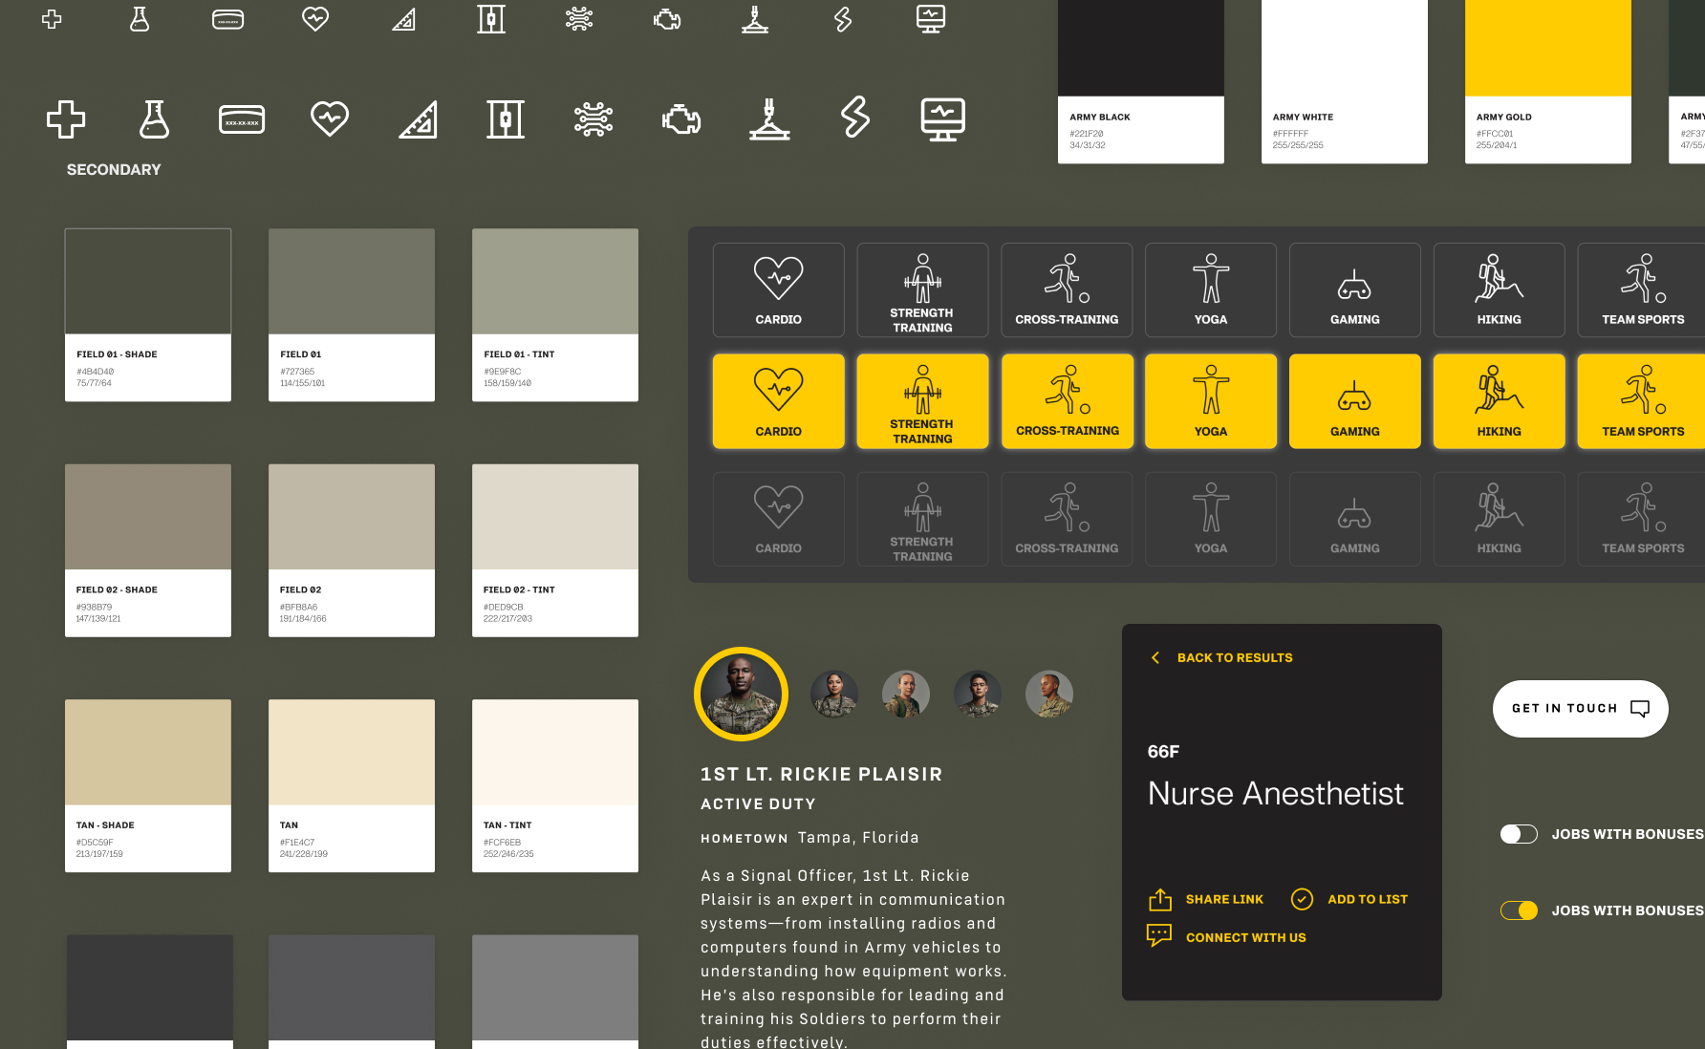Viewport: 1705px width, 1049px height.
Task: Click the hometown text Tampa, Florida
Action: pos(858,838)
